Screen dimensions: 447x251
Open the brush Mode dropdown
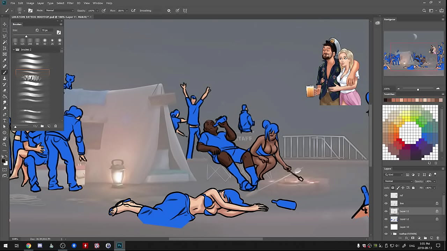[x=59, y=11]
